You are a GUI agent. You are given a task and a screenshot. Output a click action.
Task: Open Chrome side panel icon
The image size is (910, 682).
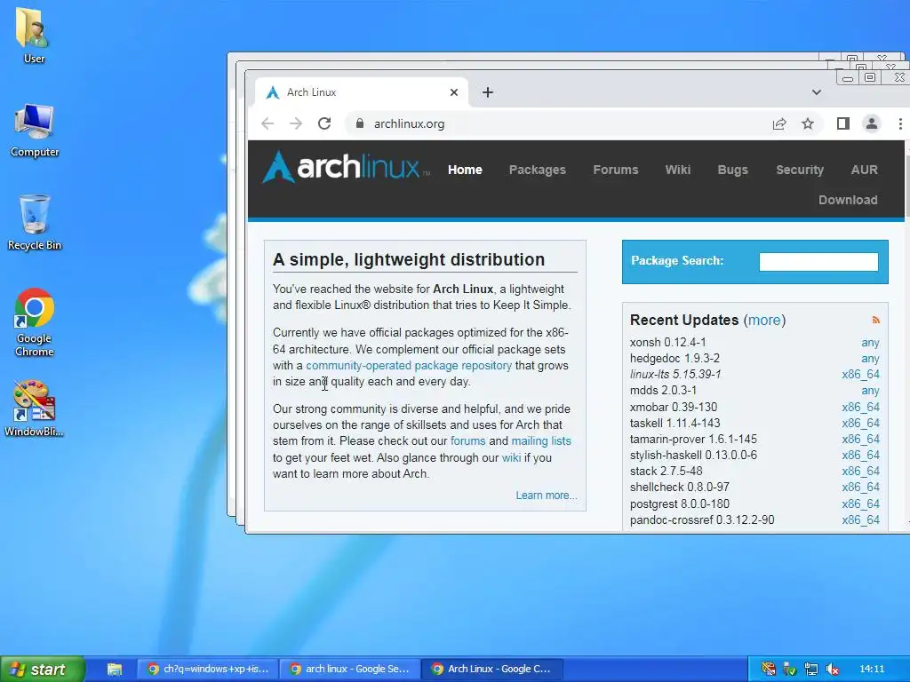pos(843,123)
